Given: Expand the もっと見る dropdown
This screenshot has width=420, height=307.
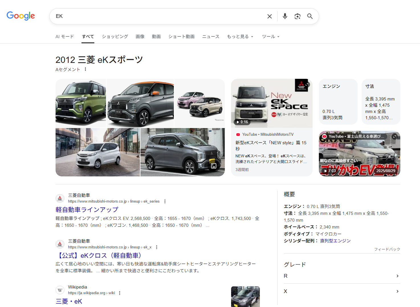Looking at the screenshot, I should pyautogui.click(x=240, y=36).
